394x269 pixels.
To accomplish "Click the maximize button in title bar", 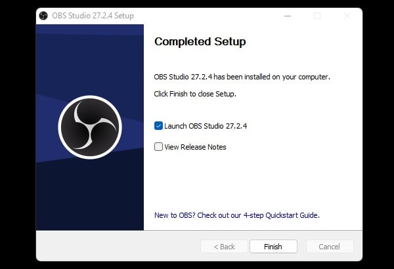I will pos(317,16).
